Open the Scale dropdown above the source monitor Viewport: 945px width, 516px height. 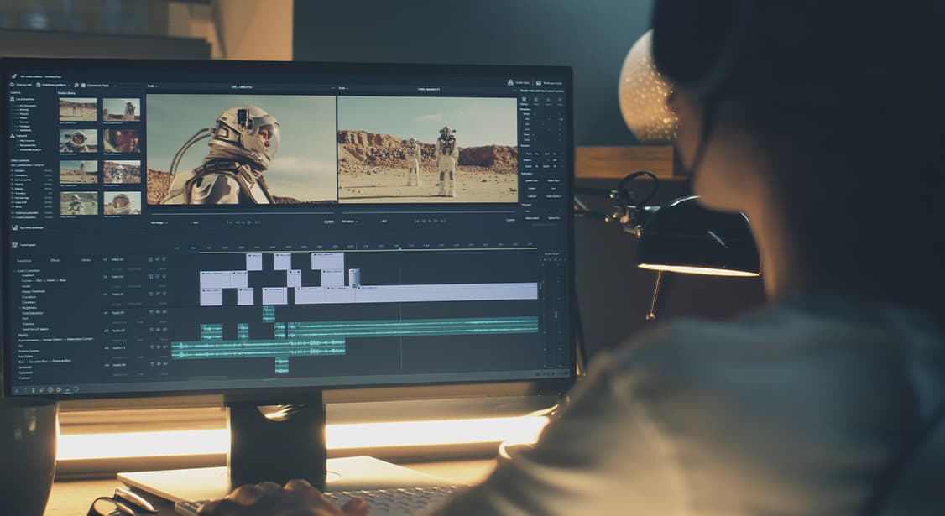click(x=153, y=86)
